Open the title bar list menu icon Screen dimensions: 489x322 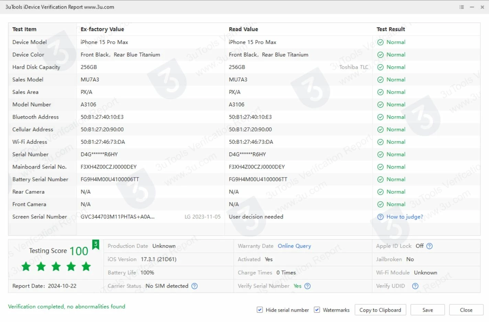click(462, 7)
